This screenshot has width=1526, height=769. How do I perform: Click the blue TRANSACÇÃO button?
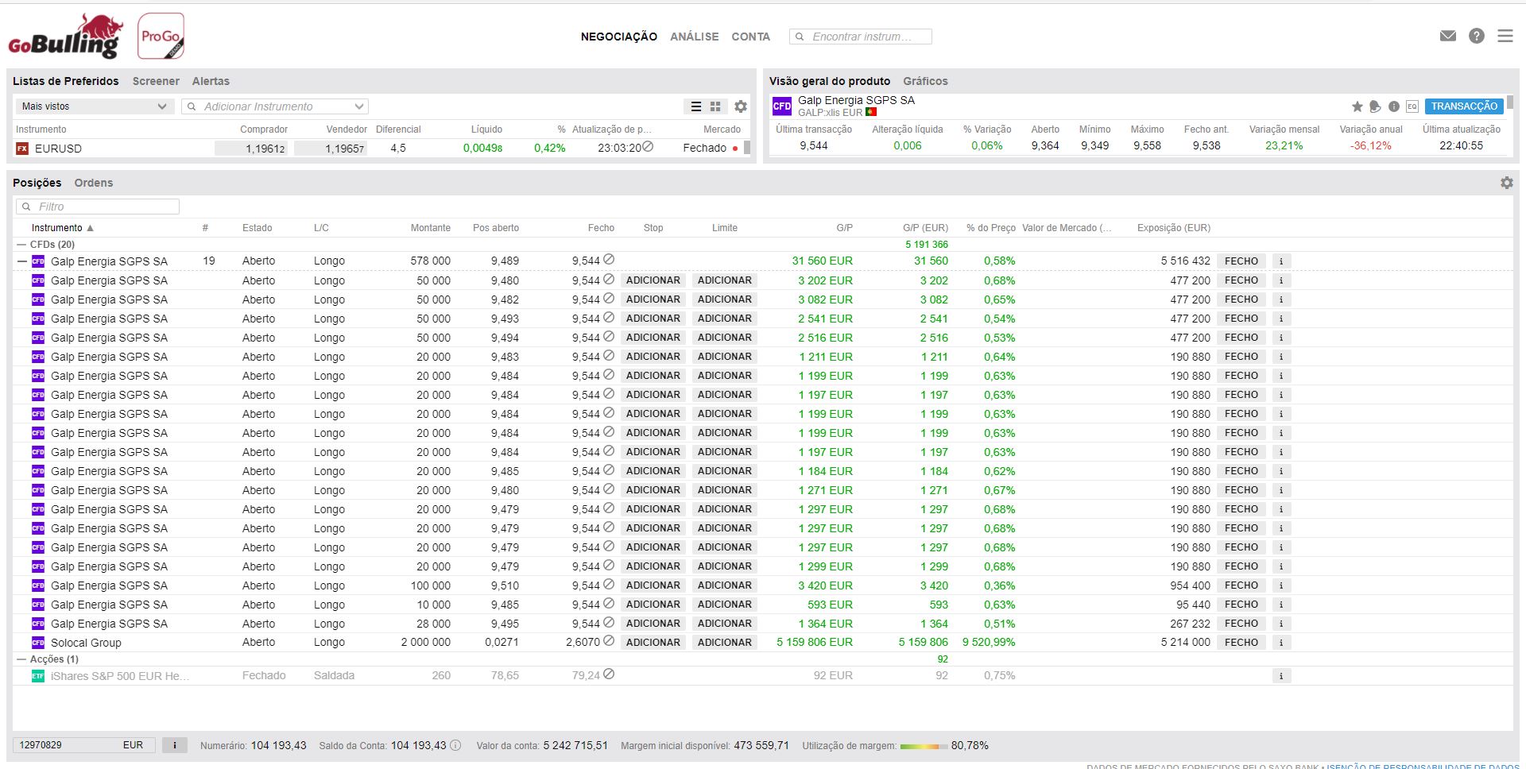click(1463, 106)
